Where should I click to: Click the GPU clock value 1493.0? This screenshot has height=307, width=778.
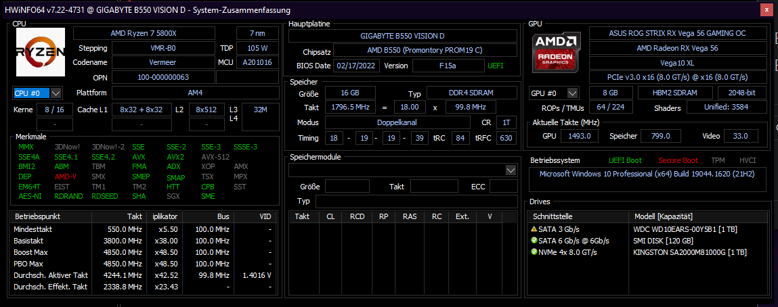point(580,136)
